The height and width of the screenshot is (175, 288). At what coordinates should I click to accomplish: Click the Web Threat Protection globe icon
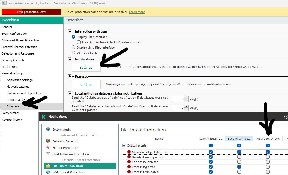pyautogui.click(x=48, y=172)
